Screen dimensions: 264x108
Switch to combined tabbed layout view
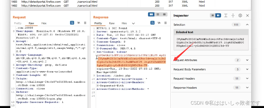(164, 14)
